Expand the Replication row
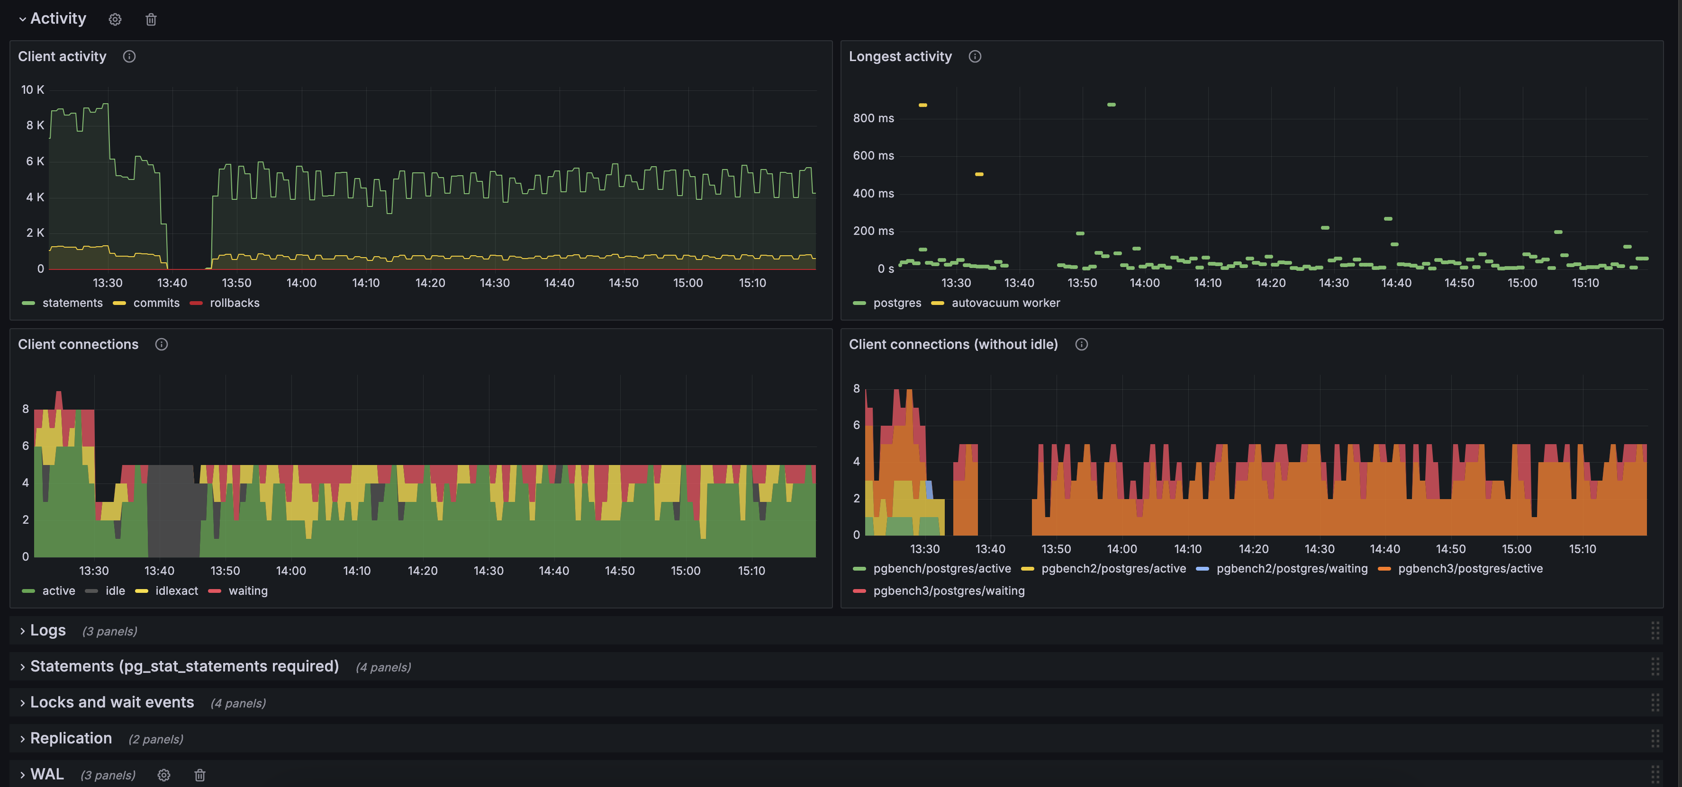The width and height of the screenshot is (1682, 787). 71,738
